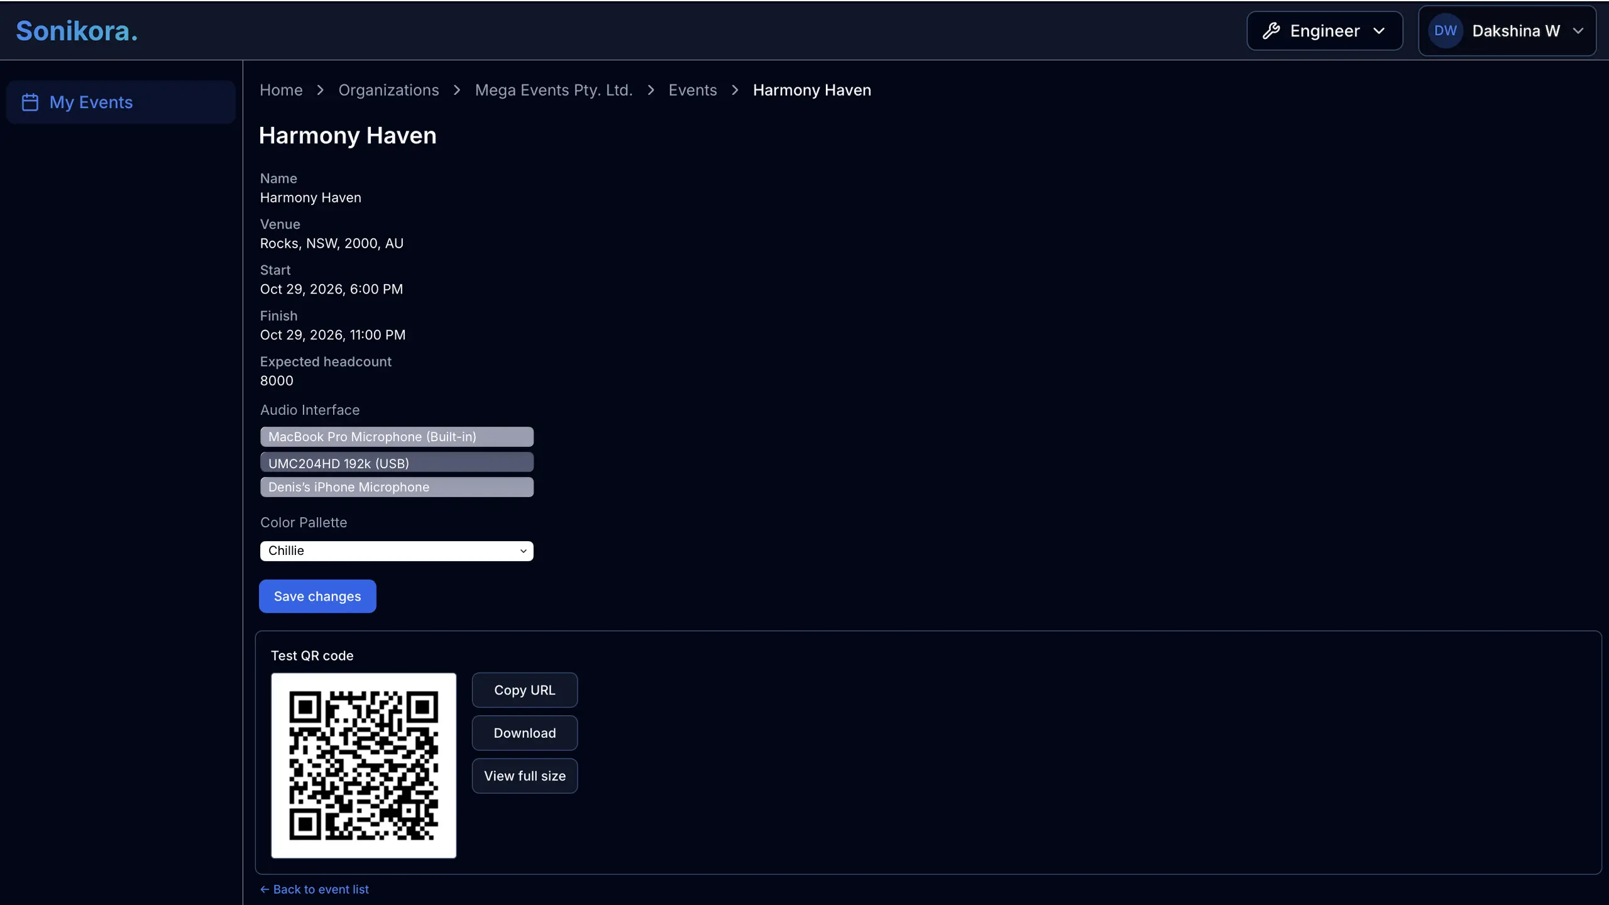1609x905 pixels.
Task: Select the wrench icon next to Engineer
Action: pyautogui.click(x=1271, y=30)
